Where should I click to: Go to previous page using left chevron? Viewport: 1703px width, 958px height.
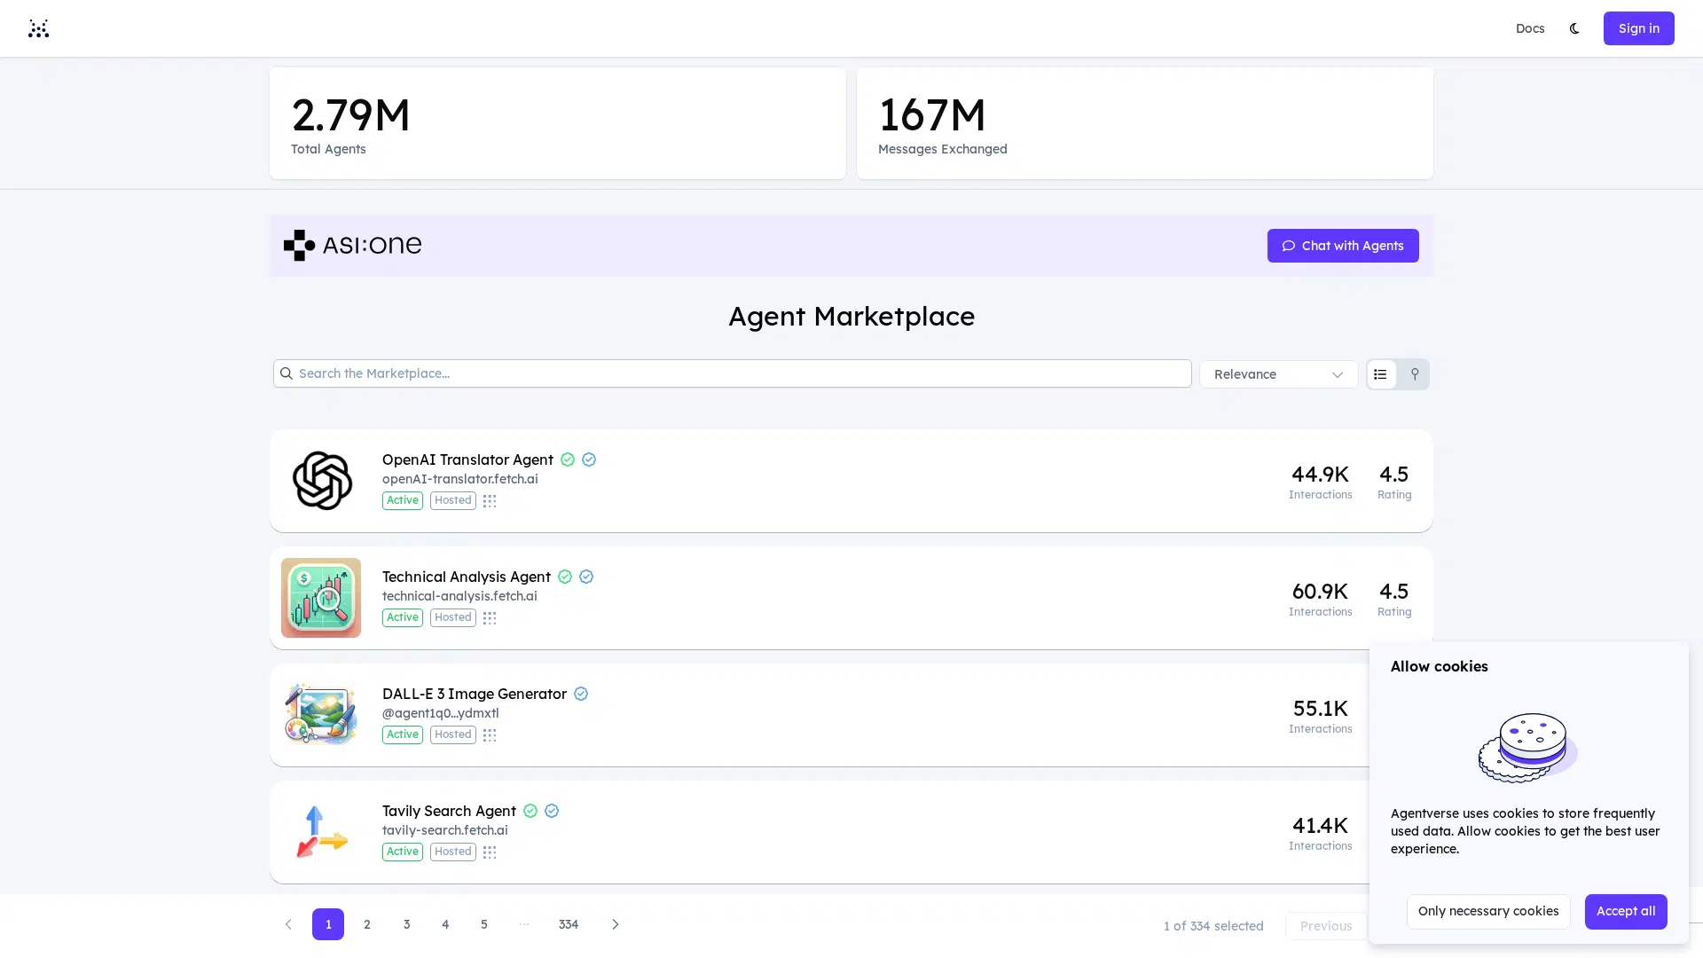tap(288, 924)
